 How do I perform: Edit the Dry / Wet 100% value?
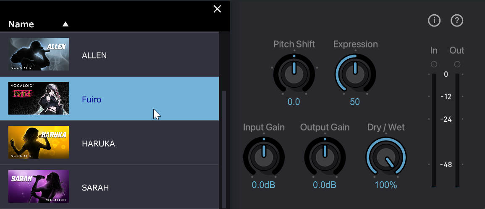tap(386, 185)
